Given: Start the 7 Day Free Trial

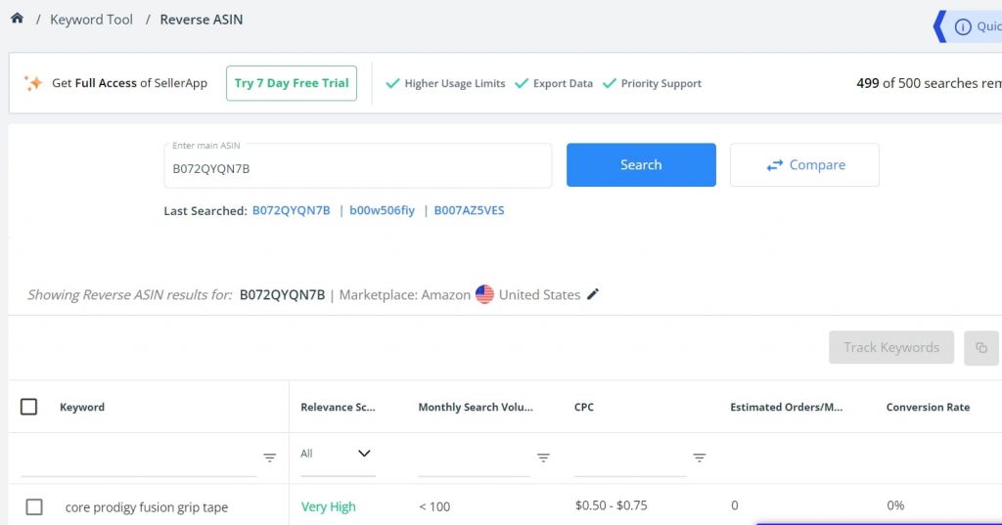Looking at the screenshot, I should [292, 83].
